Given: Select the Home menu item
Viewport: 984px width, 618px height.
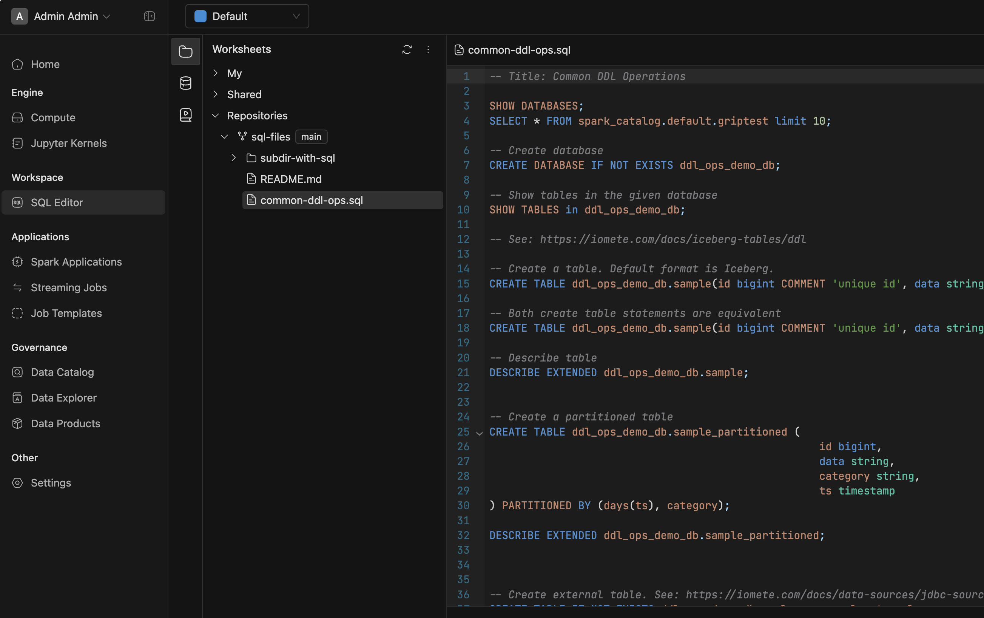Looking at the screenshot, I should (x=45, y=63).
